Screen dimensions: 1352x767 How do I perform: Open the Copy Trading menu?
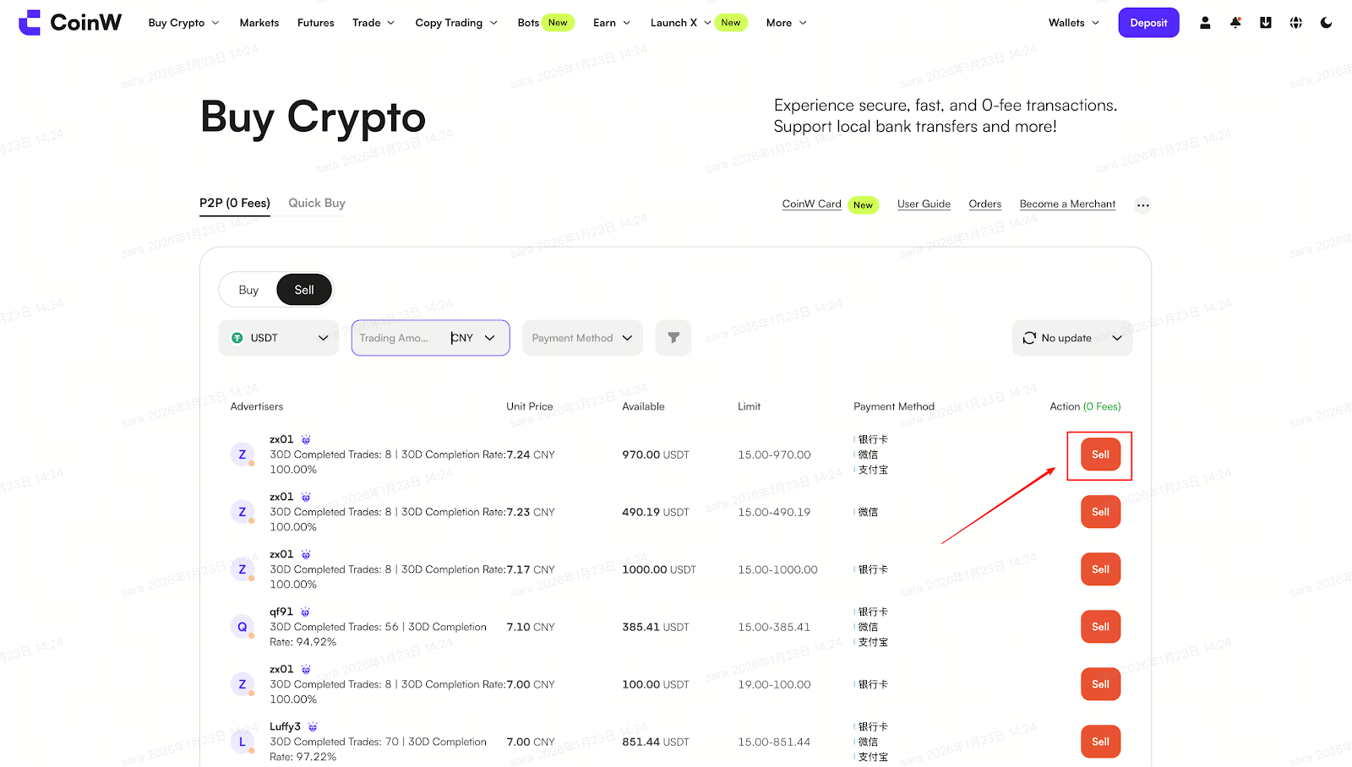[456, 23]
